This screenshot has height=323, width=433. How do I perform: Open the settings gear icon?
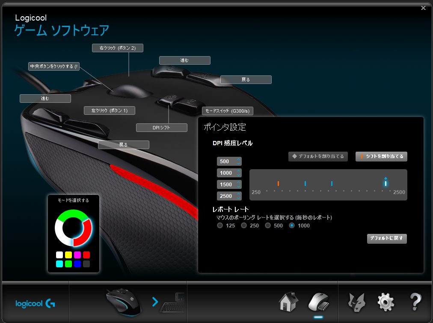click(386, 302)
